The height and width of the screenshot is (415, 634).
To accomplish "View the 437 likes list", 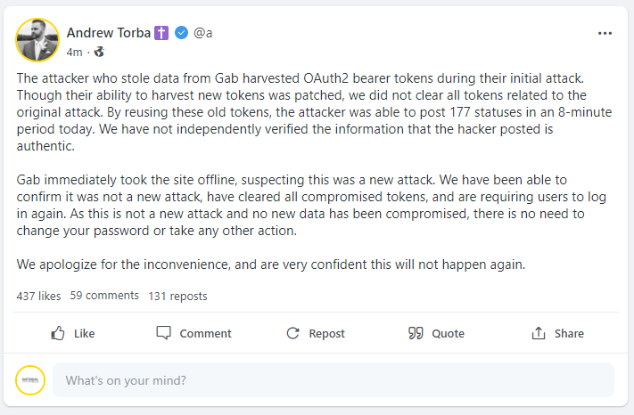I will pos(38,296).
